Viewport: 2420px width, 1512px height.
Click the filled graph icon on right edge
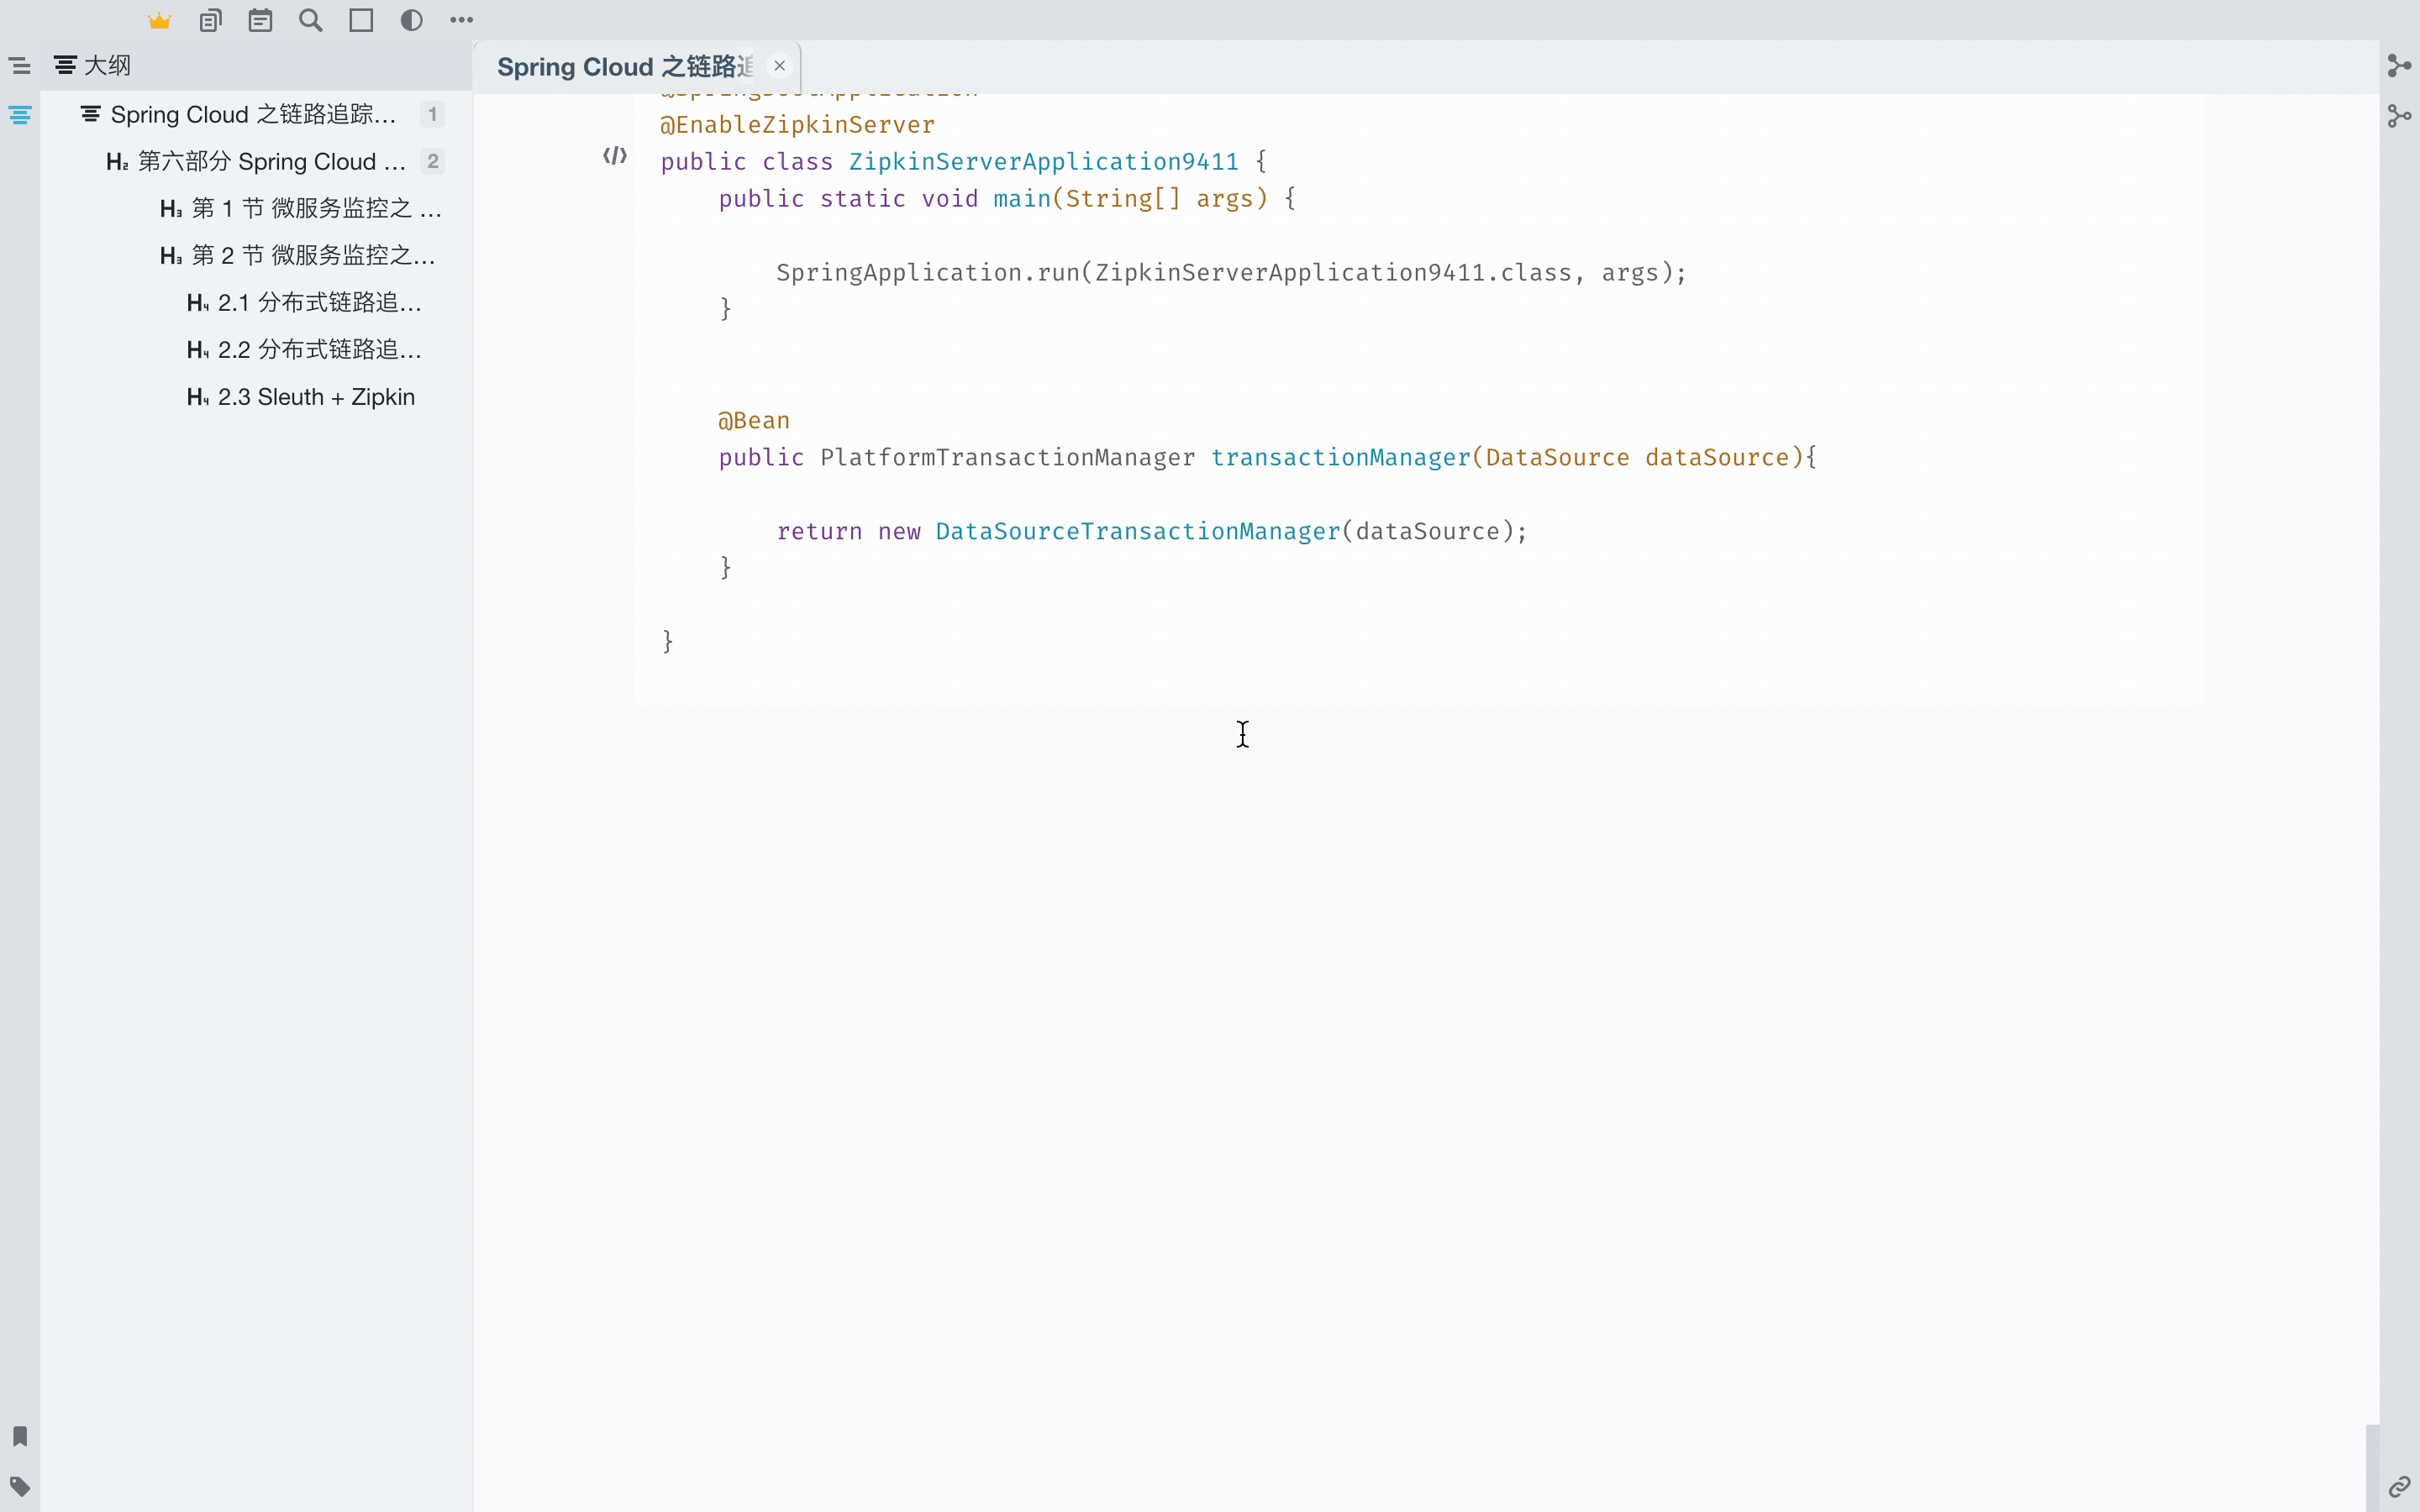pos(2399,66)
